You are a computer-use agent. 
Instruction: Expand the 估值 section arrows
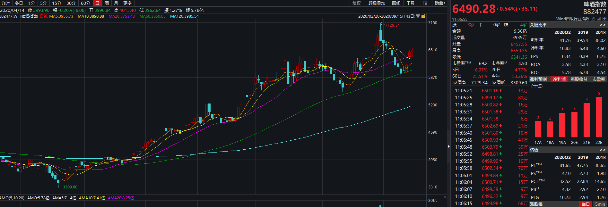[603, 150]
